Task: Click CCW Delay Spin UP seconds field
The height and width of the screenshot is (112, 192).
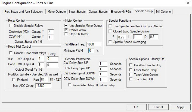Action: [x=103, y=69]
